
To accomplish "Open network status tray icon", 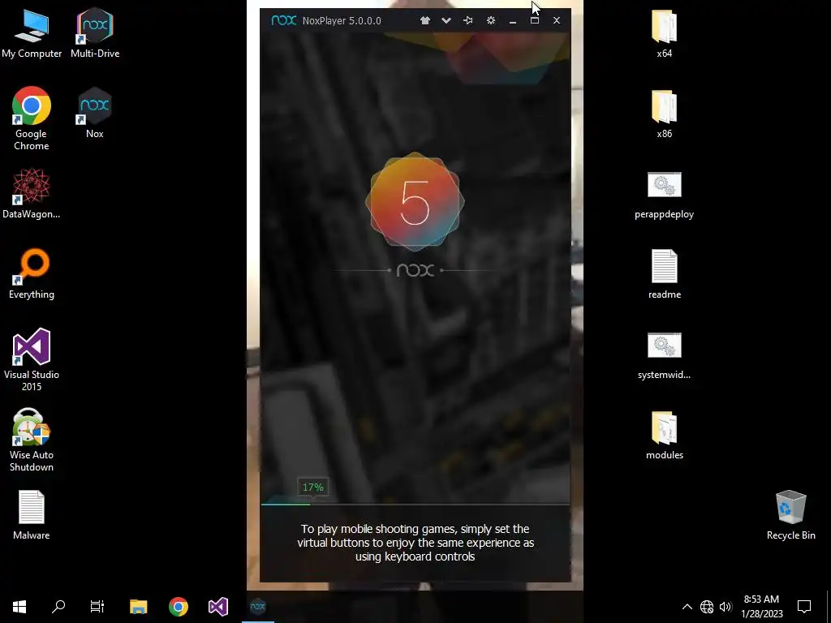I will click(707, 607).
